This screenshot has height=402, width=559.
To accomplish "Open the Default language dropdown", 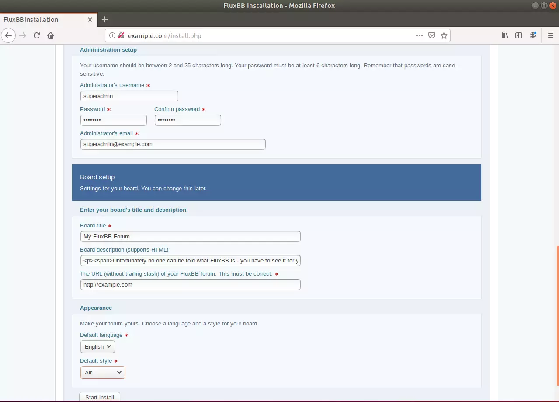I will [x=97, y=346].
